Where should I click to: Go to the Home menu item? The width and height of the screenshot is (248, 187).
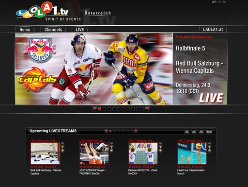pyautogui.click(x=25, y=30)
